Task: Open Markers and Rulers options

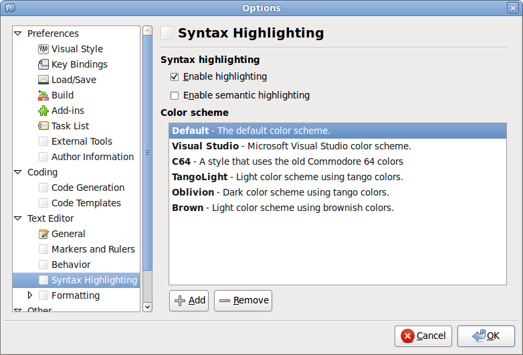Action: (x=93, y=249)
